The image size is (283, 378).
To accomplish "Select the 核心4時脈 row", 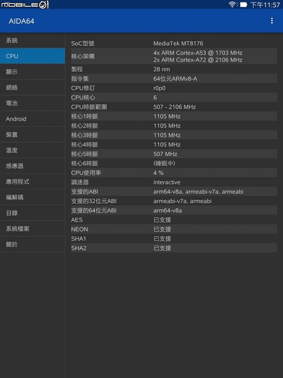I will 174,145.
